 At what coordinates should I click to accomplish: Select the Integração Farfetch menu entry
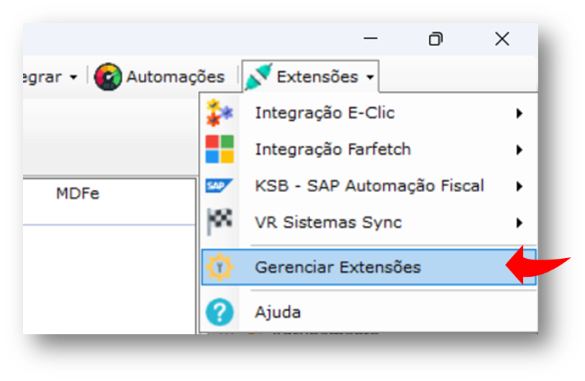tap(368, 150)
